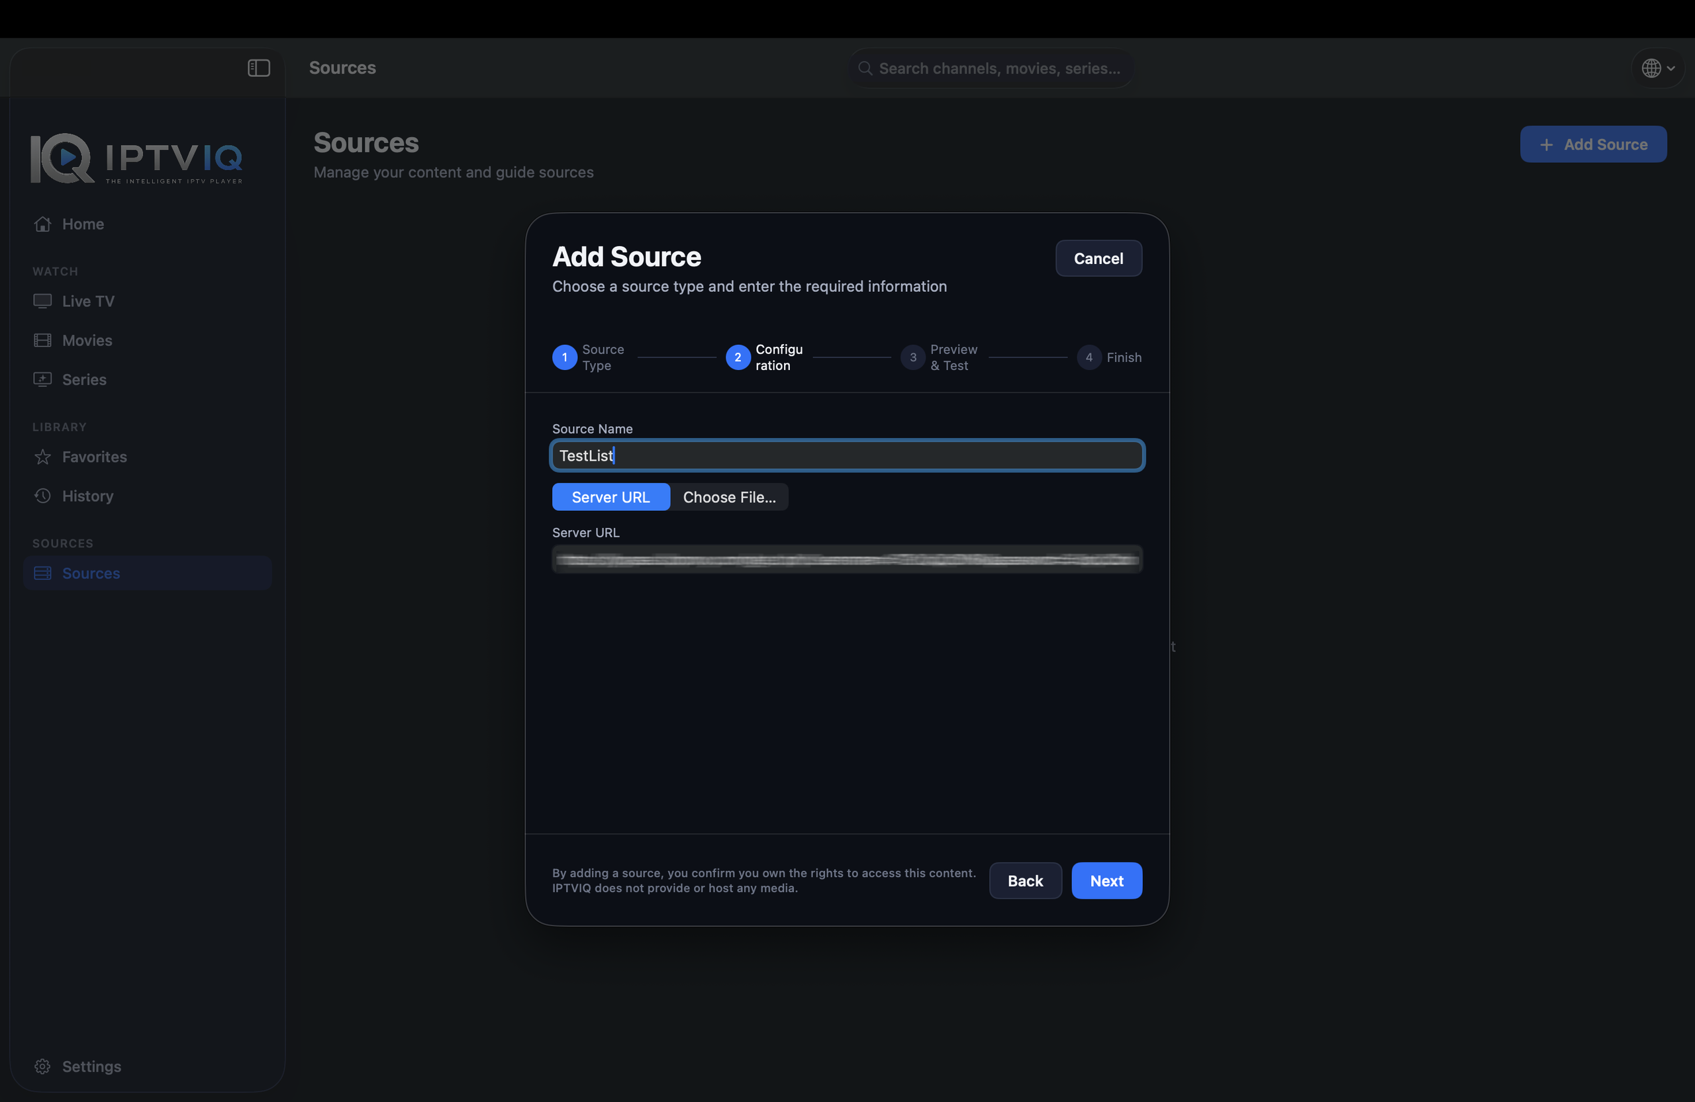Viewport: 1695px width, 1102px height.
Task: Toggle the sidebar collapse icon
Action: [258, 68]
